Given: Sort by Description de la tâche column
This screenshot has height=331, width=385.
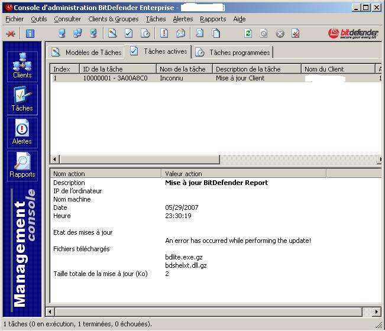Looking at the screenshot, I should pos(257,69).
